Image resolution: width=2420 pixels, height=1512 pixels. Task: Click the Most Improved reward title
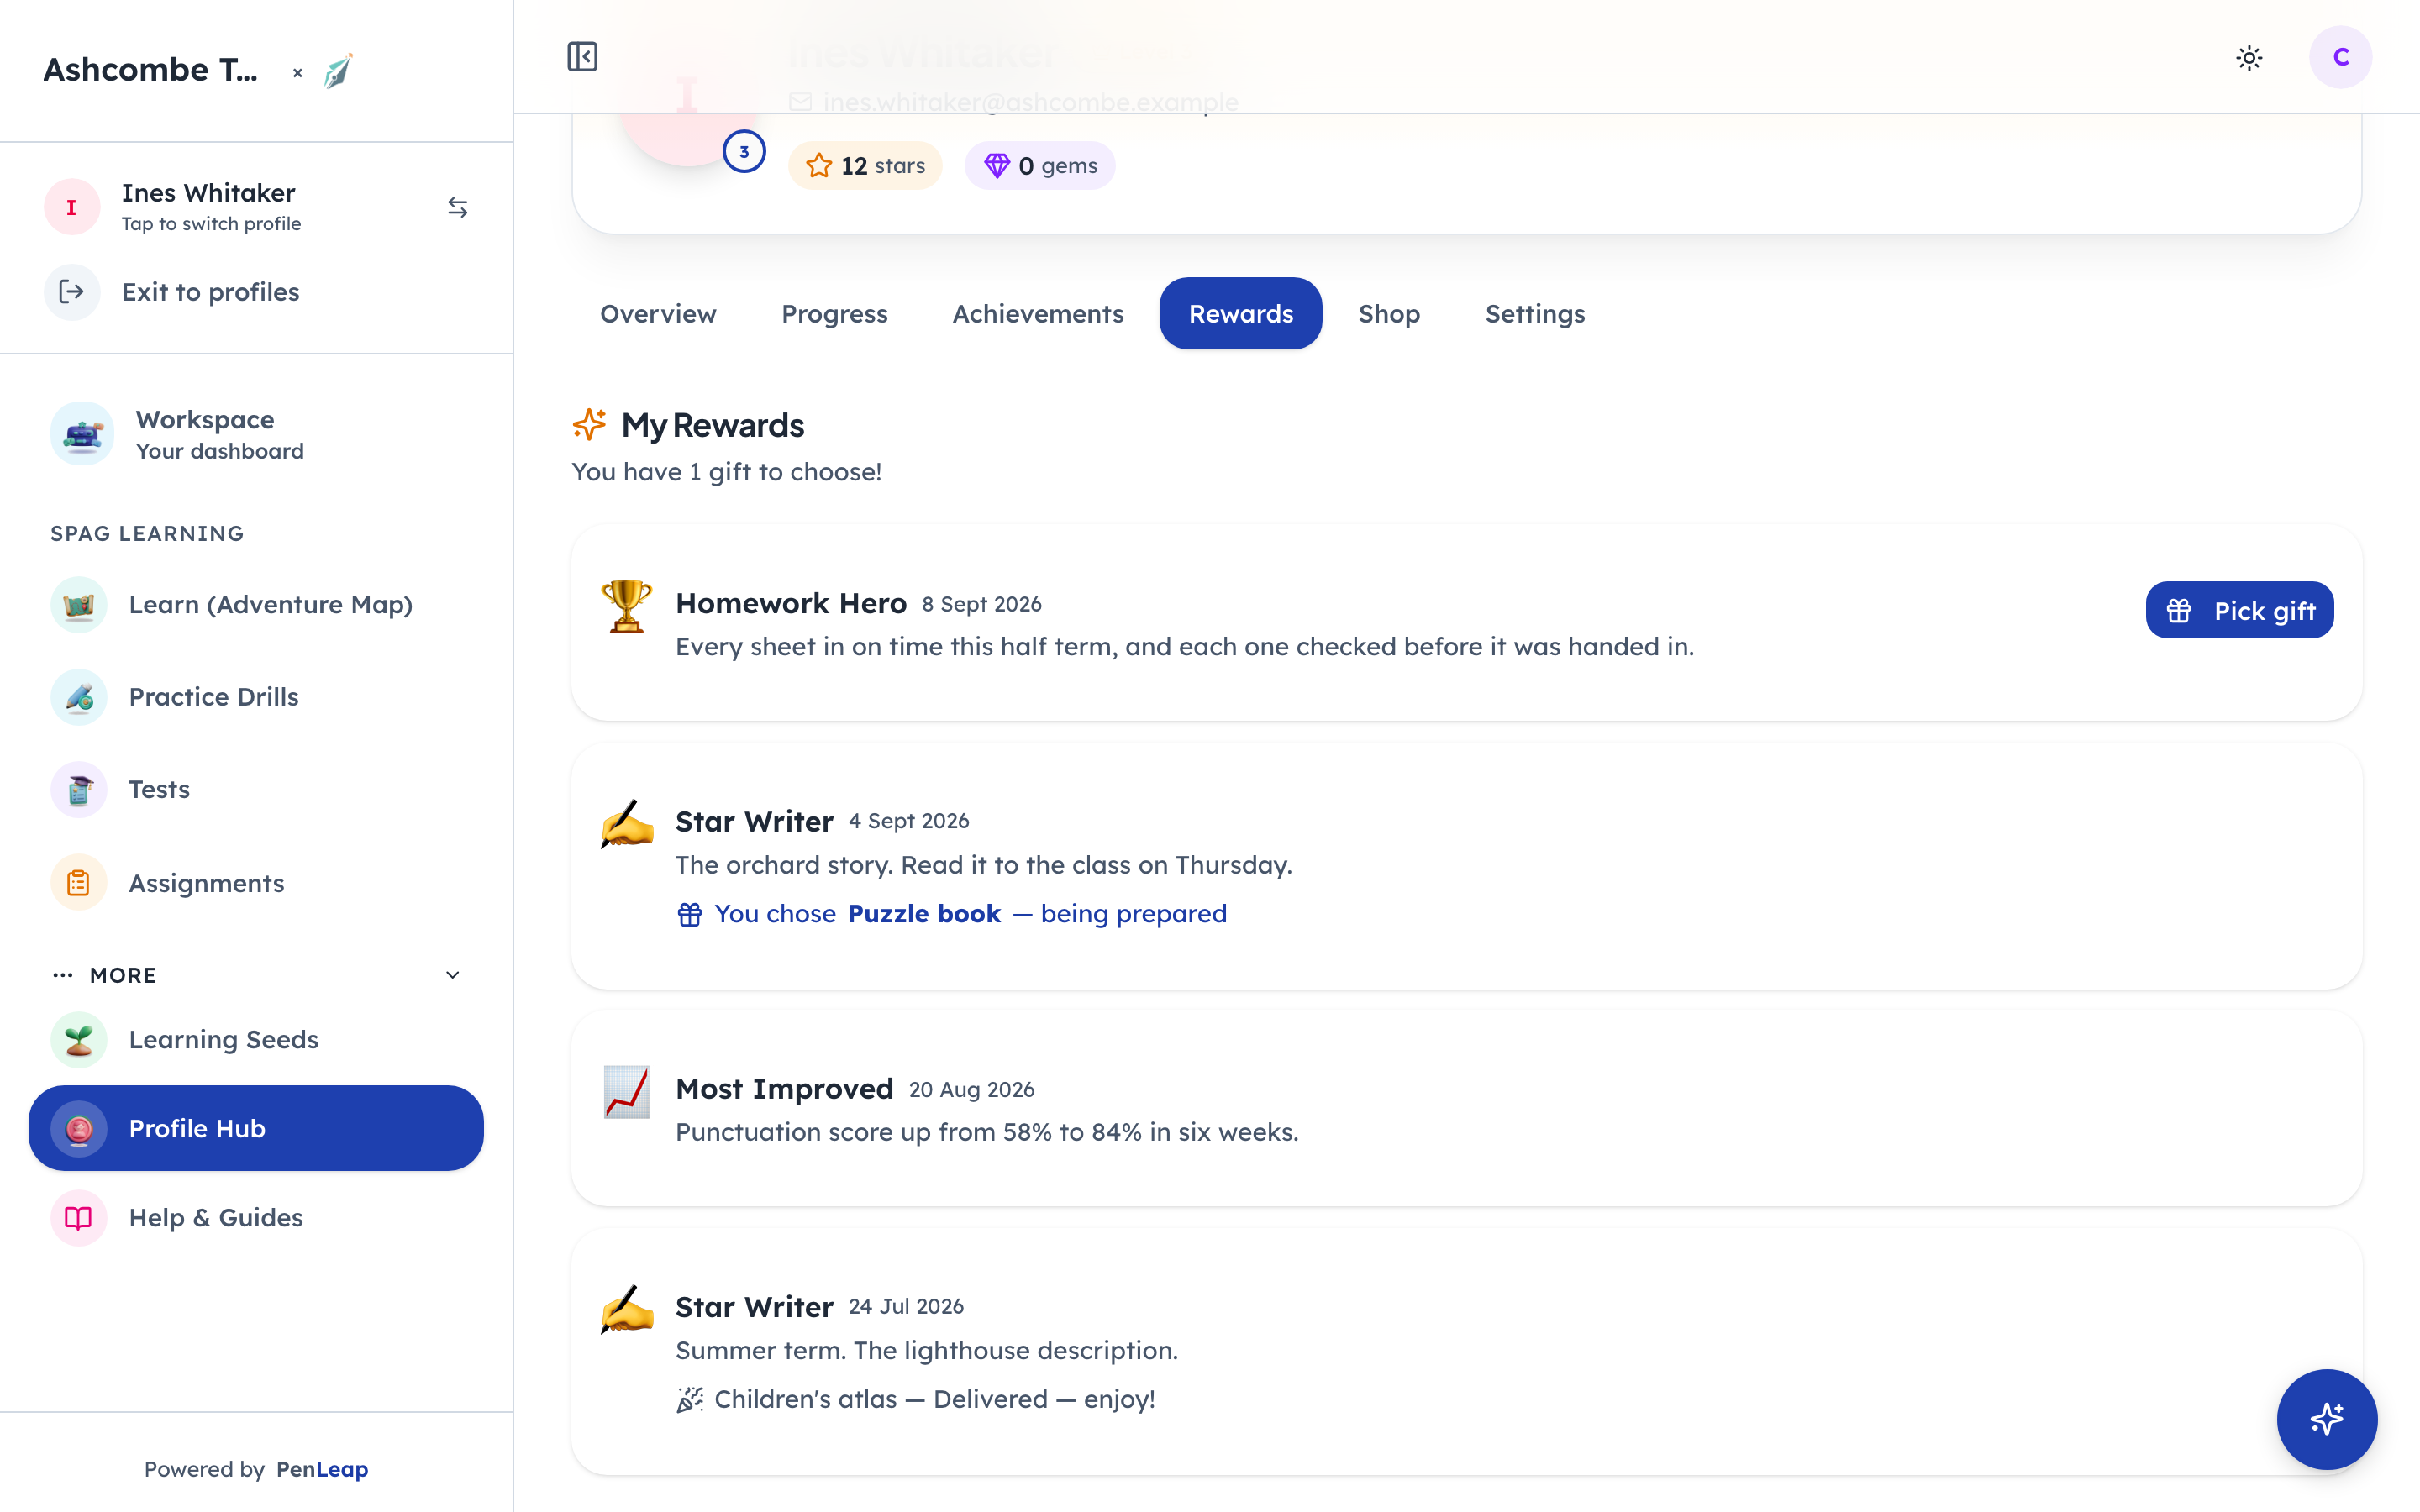[x=784, y=1088]
